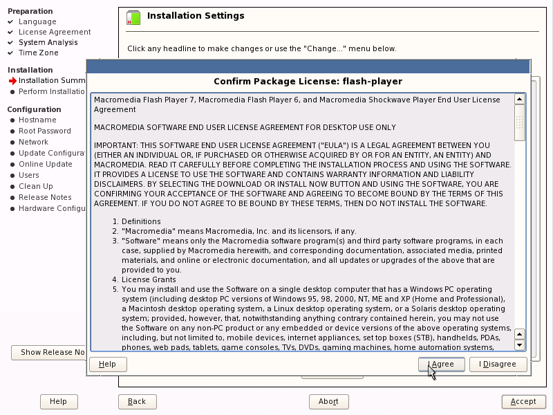Click the Installation Settings page title

tap(196, 16)
